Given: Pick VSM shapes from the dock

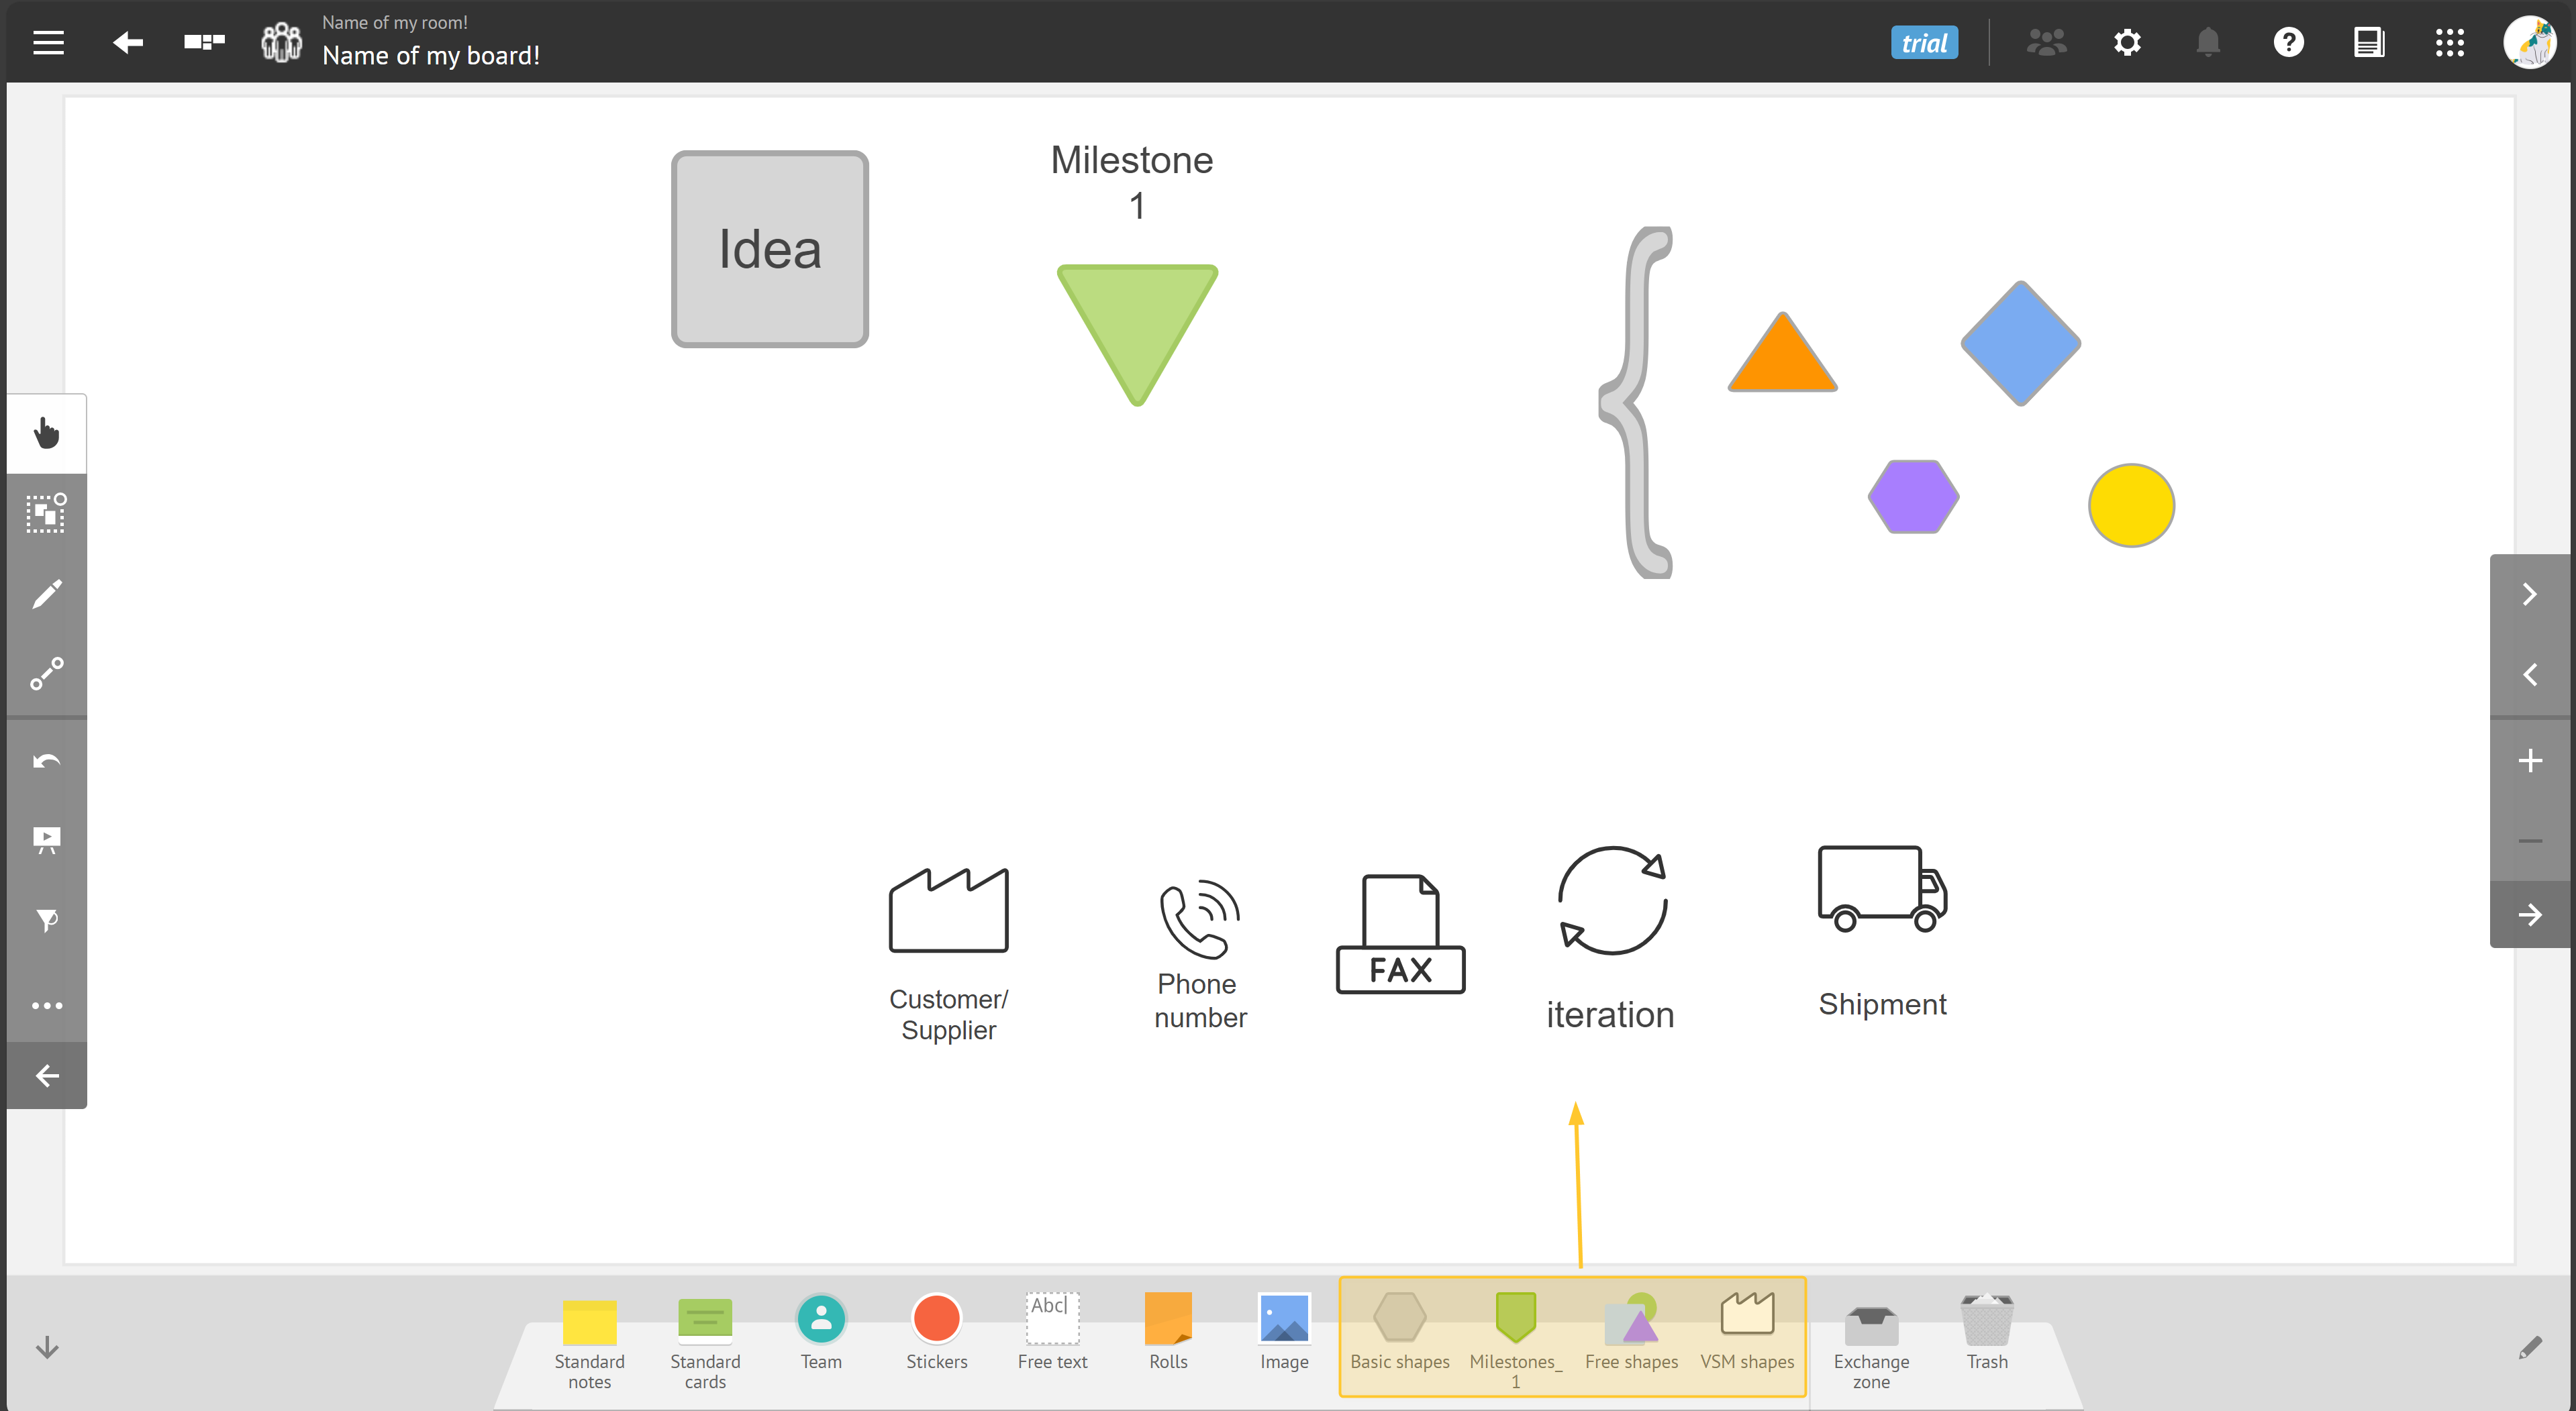Looking at the screenshot, I should pos(1747,1332).
